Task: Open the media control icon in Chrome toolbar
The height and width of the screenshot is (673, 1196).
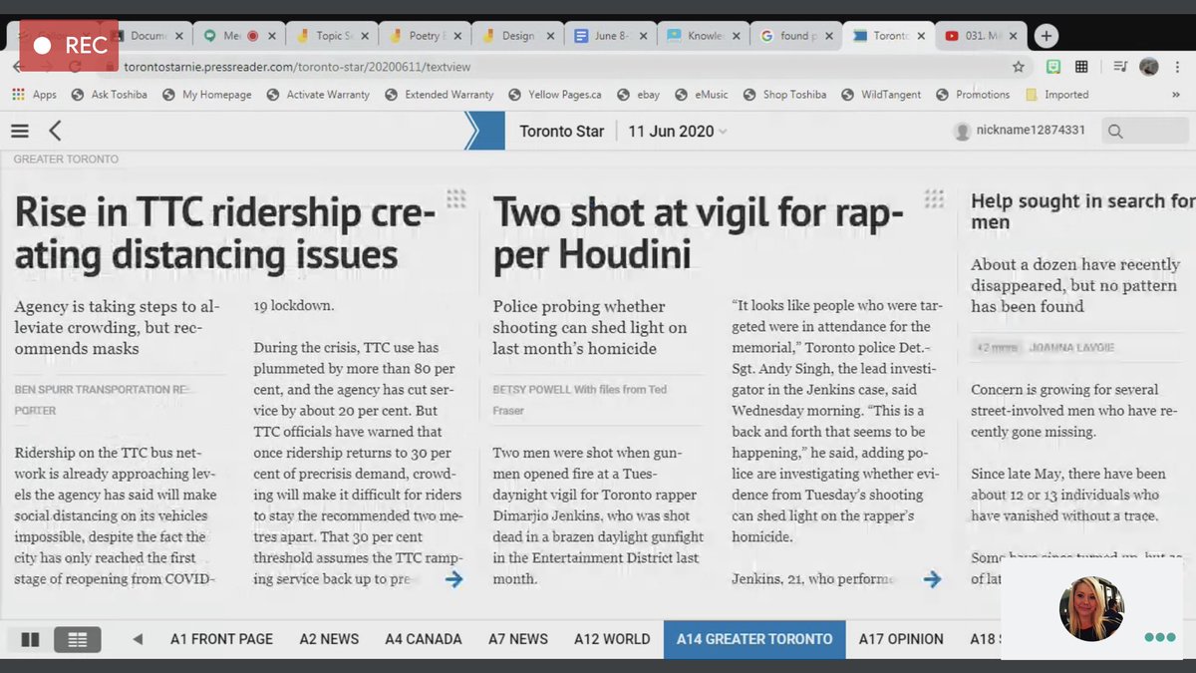Action: pos(1120,67)
